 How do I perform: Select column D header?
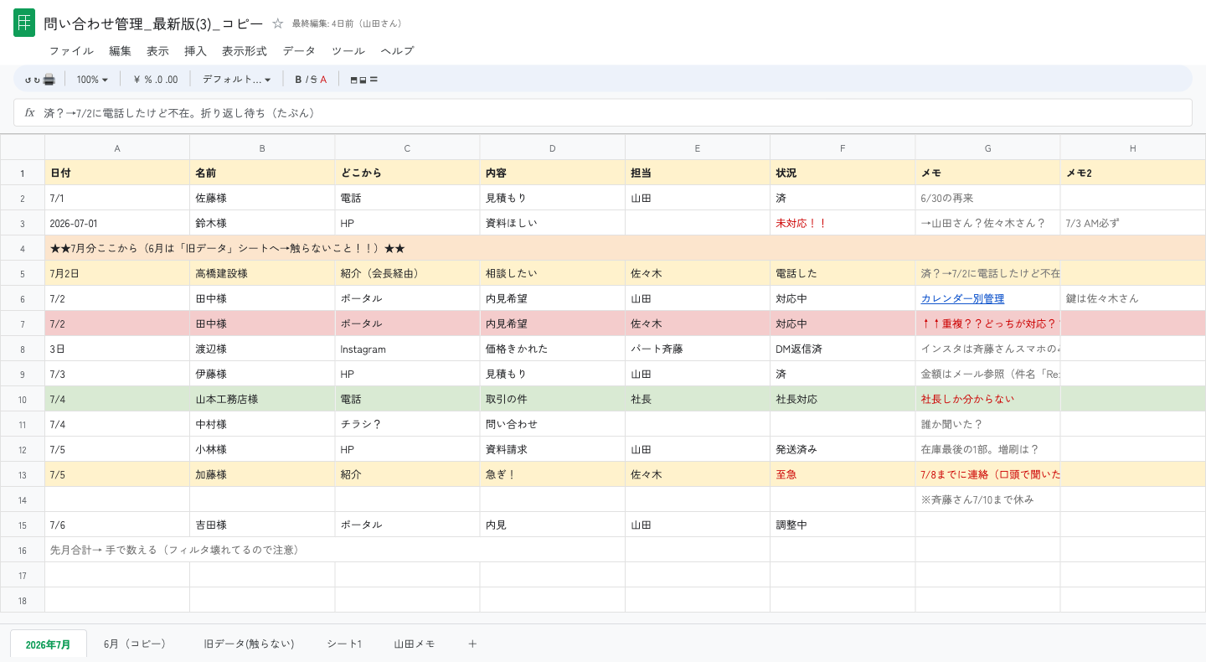tap(553, 147)
